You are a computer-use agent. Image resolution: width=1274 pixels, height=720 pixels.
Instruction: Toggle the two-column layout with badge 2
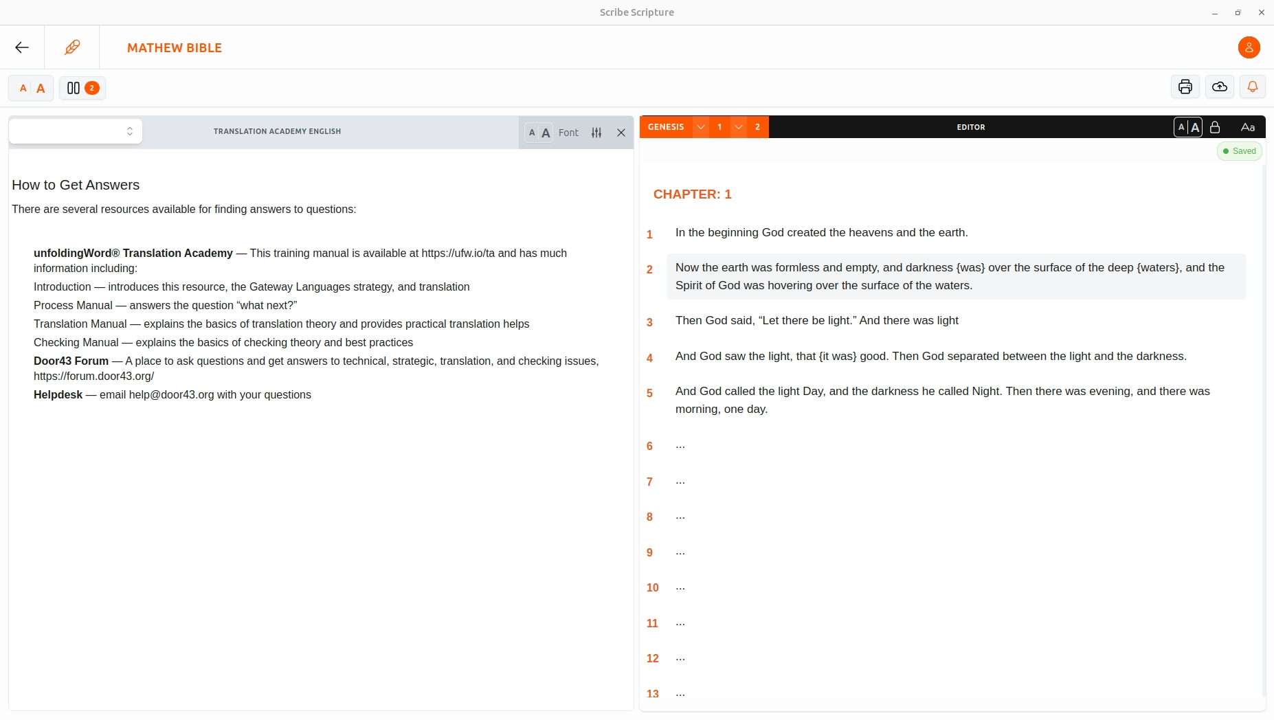[x=82, y=87]
